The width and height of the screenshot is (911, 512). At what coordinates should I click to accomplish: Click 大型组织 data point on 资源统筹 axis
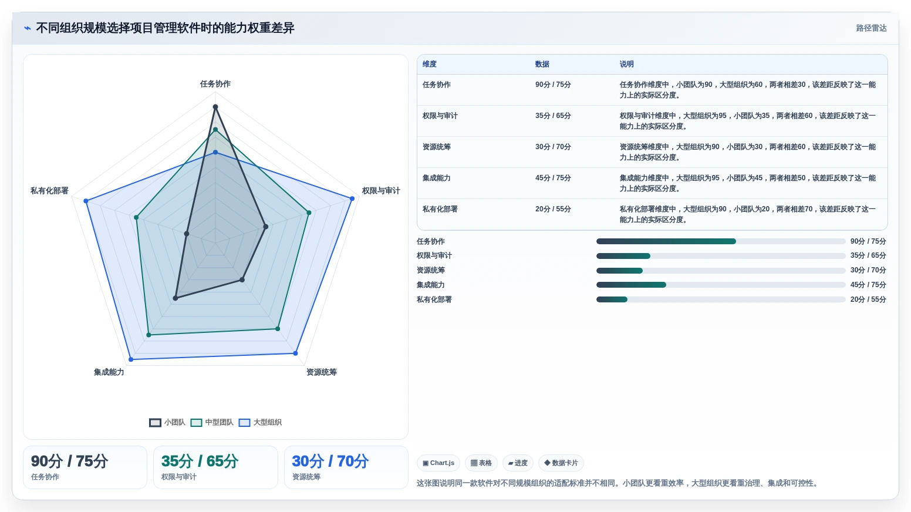(x=295, y=353)
